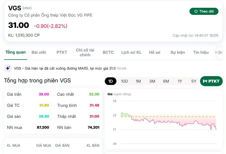Click the star Theo dõi follow button
The height and width of the screenshot is (154, 226).
[x=204, y=11]
